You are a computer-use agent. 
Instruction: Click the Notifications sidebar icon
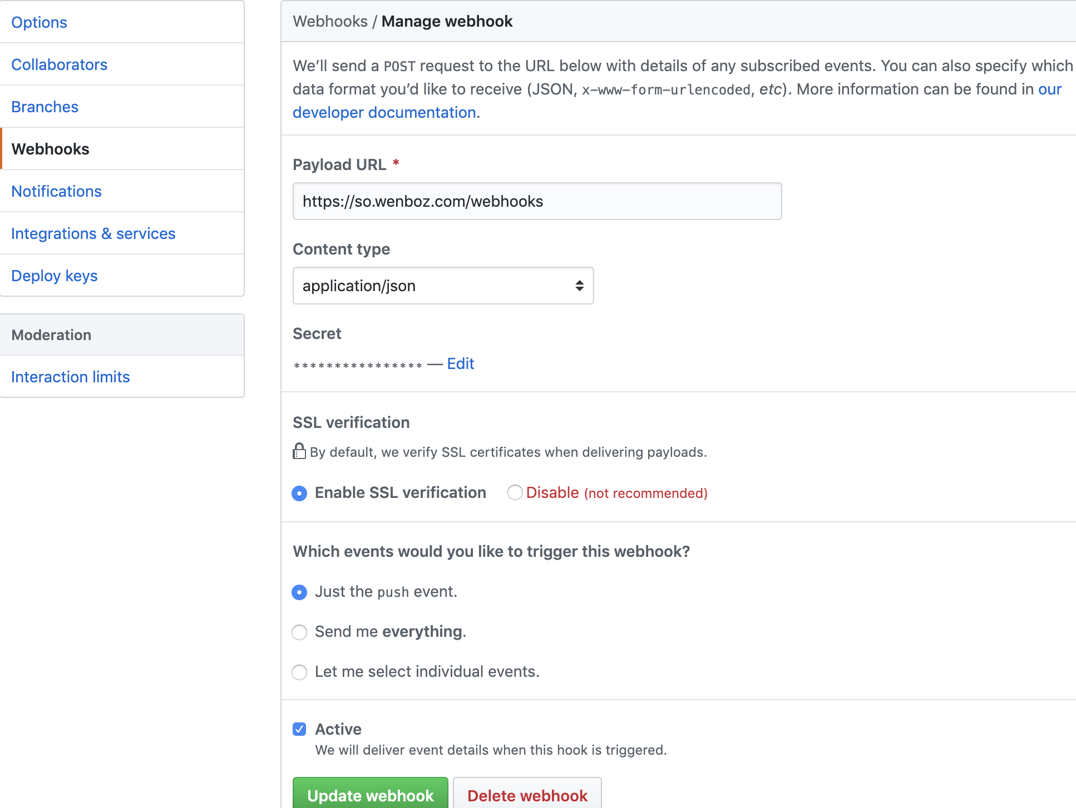click(x=57, y=190)
